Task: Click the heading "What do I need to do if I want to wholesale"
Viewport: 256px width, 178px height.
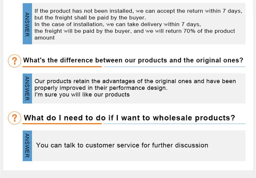Action: click(x=129, y=118)
